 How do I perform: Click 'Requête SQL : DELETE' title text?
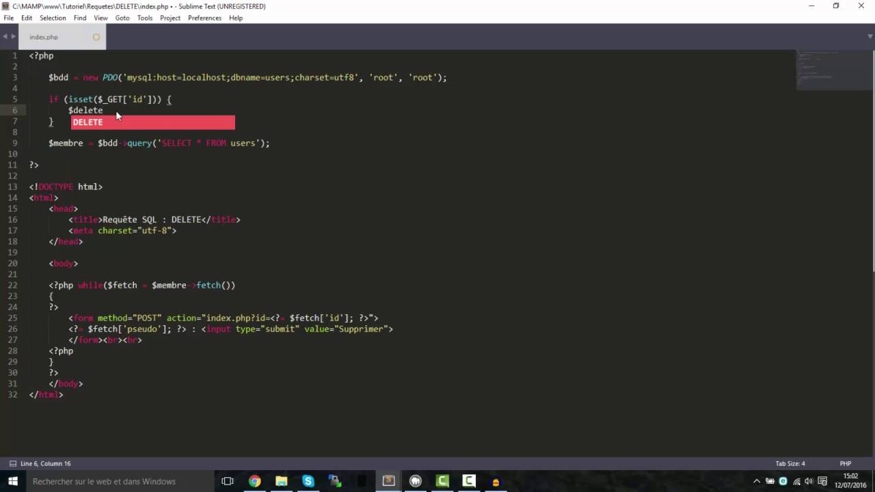tap(152, 219)
